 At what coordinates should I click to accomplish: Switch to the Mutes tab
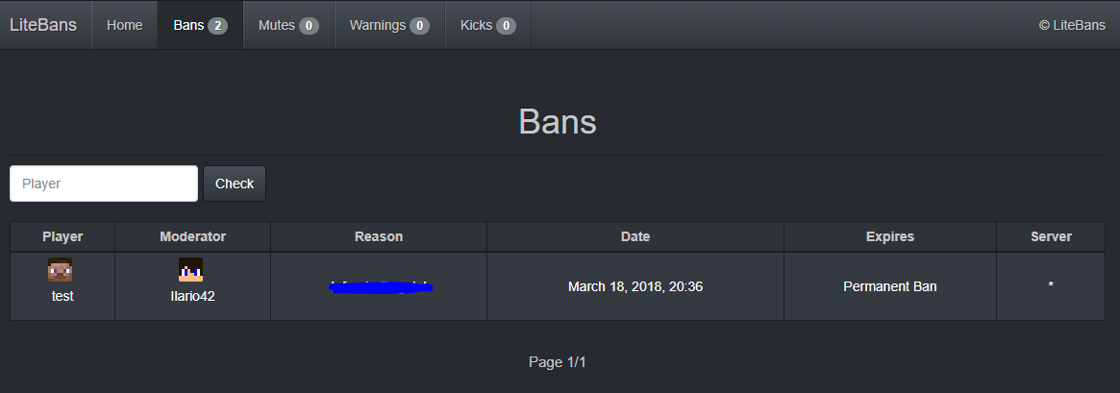[288, 25]
